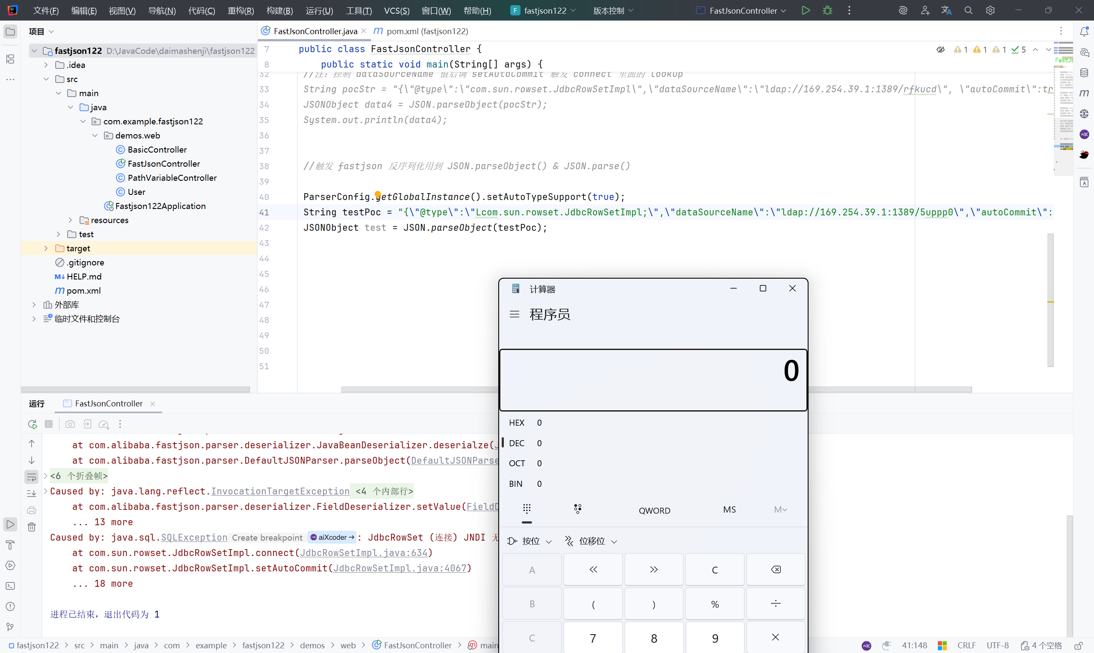Open IDE settings gear icon

(990, 11)
